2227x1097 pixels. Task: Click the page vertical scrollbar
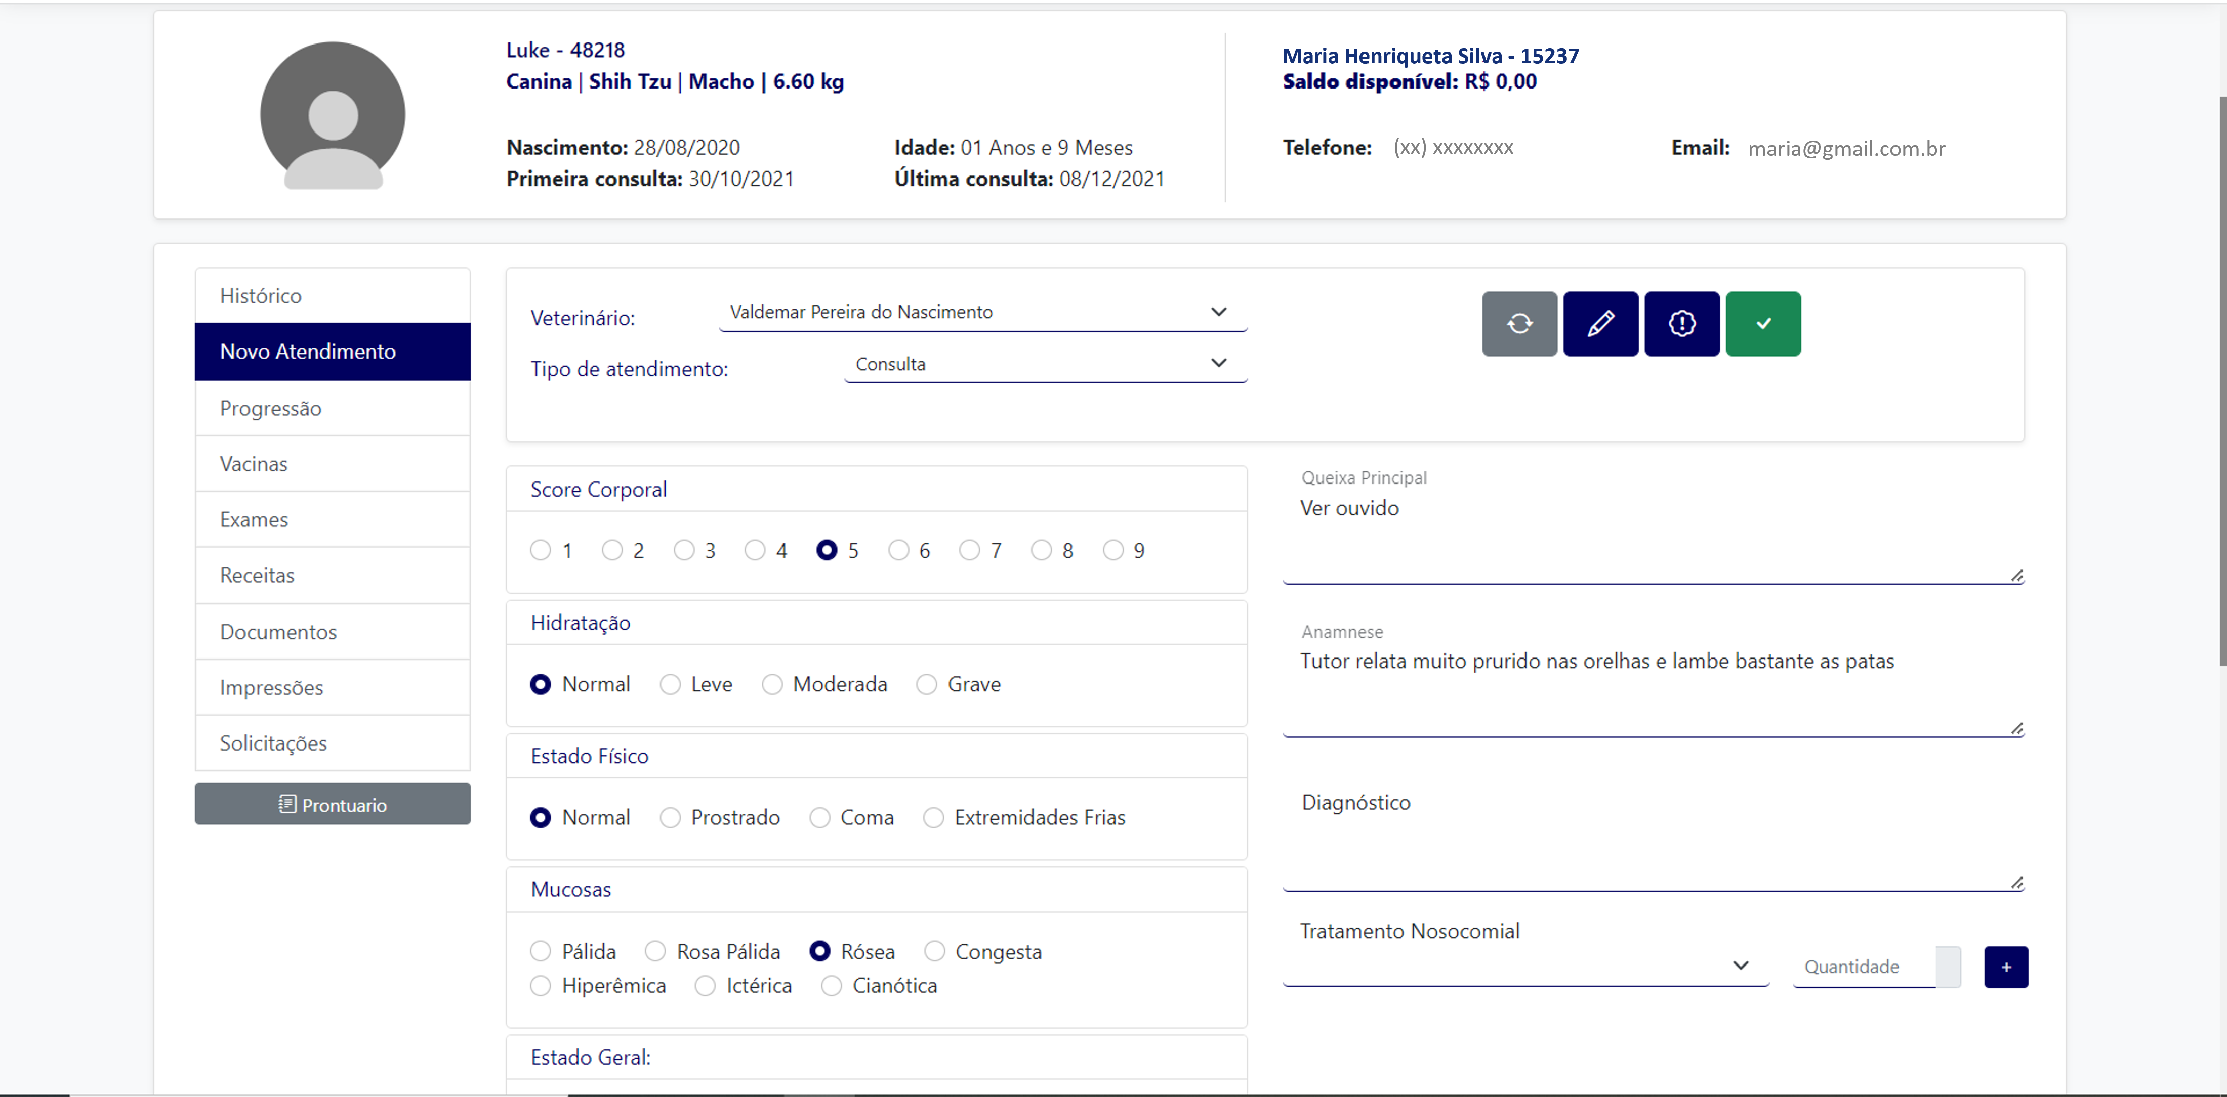(x=2222, y=380)
